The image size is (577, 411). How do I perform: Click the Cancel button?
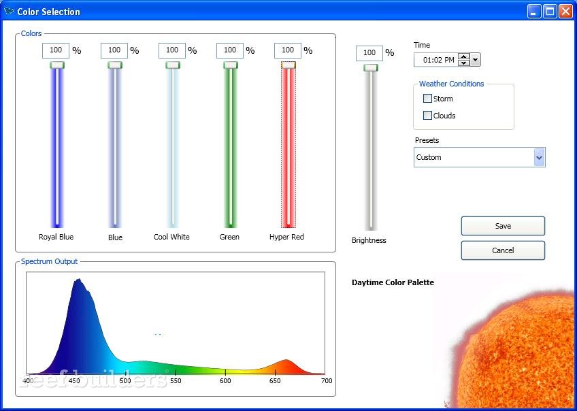point(502,250)
